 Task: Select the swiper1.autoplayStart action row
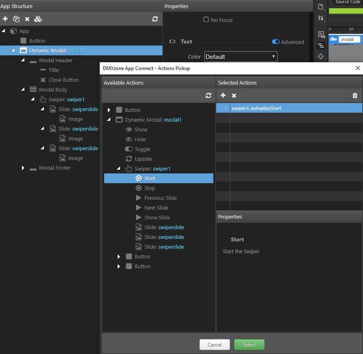point(289,108)
